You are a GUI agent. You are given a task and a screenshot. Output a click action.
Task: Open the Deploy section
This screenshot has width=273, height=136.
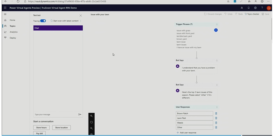(x=13, y=38)
